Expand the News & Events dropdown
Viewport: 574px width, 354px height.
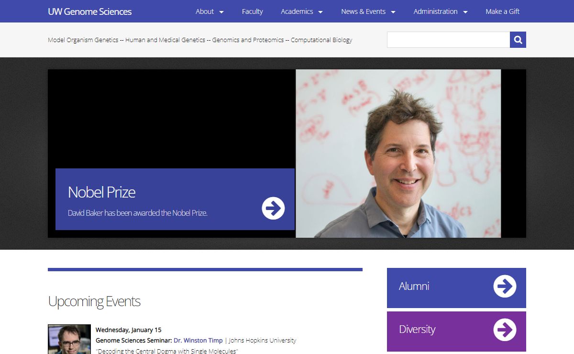tap(368, 11)
